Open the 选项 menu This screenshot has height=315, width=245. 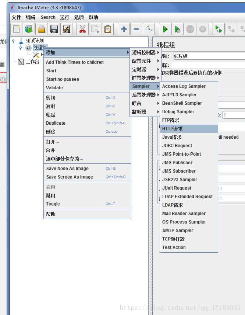79,17
